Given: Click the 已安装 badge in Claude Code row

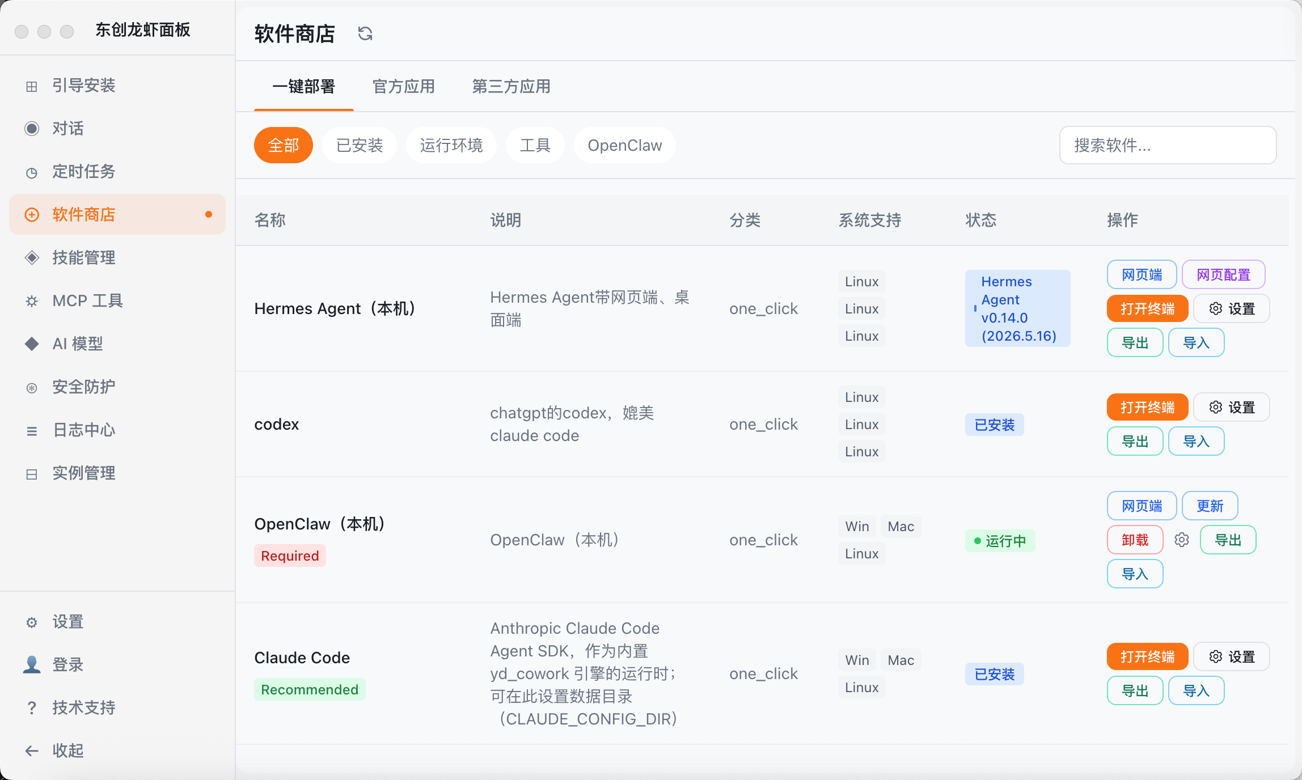Looking at the screenshot, I should [995, 675].
